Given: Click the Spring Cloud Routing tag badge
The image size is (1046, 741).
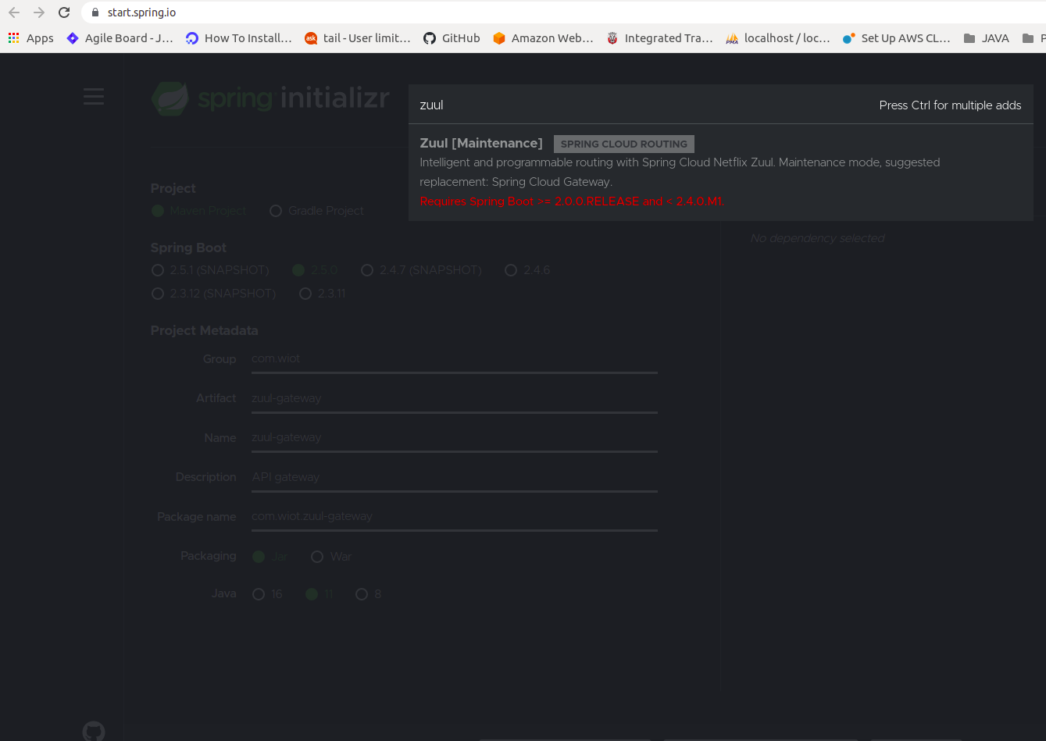Looking at the screenshot, I should tap(623, 144).
